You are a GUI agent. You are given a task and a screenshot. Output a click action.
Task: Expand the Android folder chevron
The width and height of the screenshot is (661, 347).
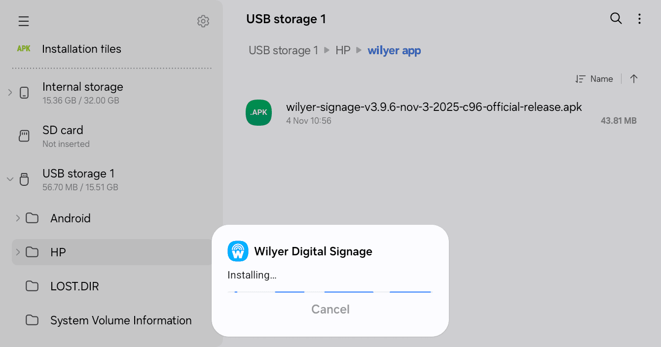pos(18,218)
